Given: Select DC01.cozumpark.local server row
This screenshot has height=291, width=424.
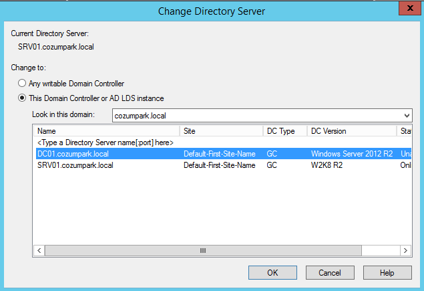Looking at the screenshot, I should [x=224, y=154].
